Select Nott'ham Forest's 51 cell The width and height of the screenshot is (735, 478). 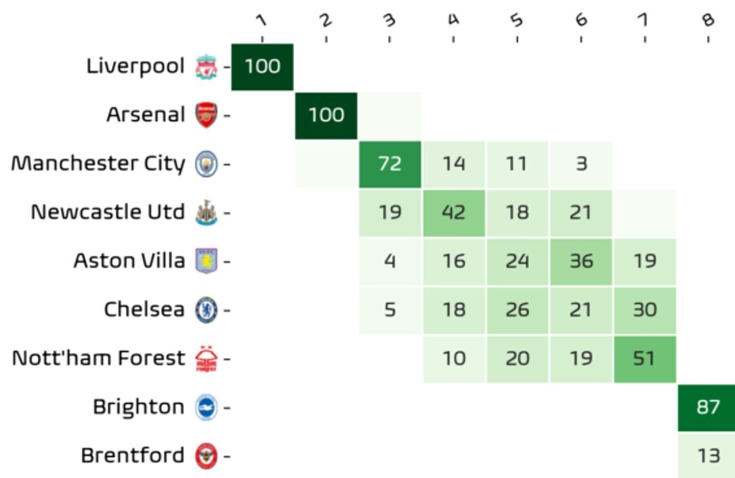pyautogui.click(x=645, y=359)
